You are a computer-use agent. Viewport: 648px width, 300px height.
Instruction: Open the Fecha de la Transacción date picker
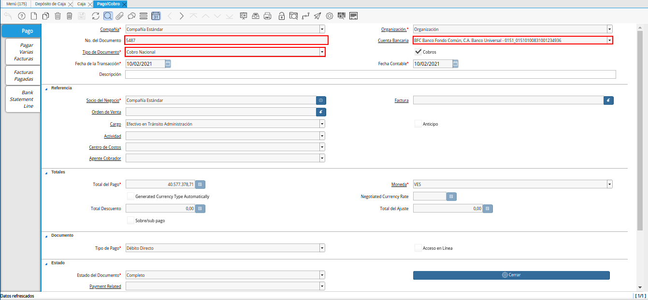click(x=168, y=64)
